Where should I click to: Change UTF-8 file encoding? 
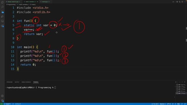pyautogui.click(x=169, y=104)
